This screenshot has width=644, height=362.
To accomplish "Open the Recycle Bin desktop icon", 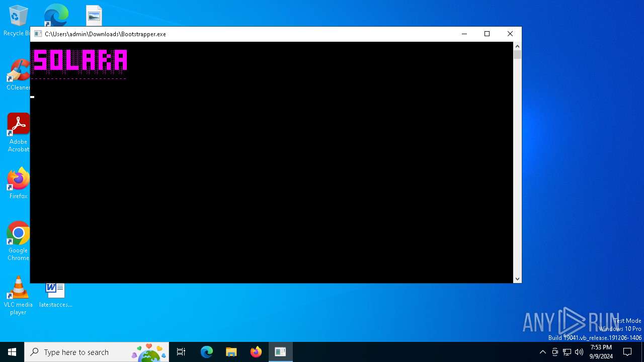I will 18,20.
